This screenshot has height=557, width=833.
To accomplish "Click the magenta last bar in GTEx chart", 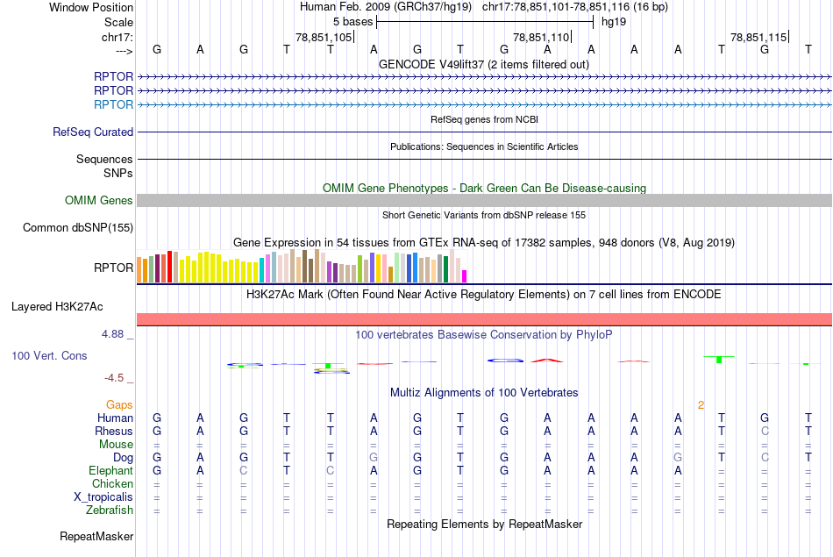I will click(465, 276).
